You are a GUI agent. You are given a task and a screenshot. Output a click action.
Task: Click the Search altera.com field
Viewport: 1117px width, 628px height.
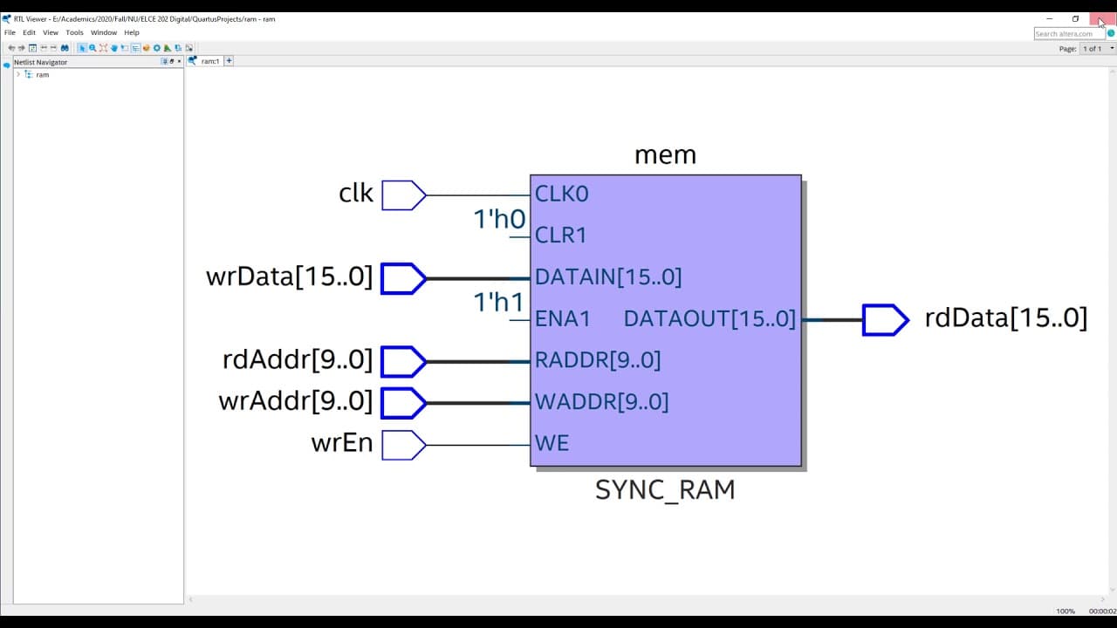(x=1069, y=33)
